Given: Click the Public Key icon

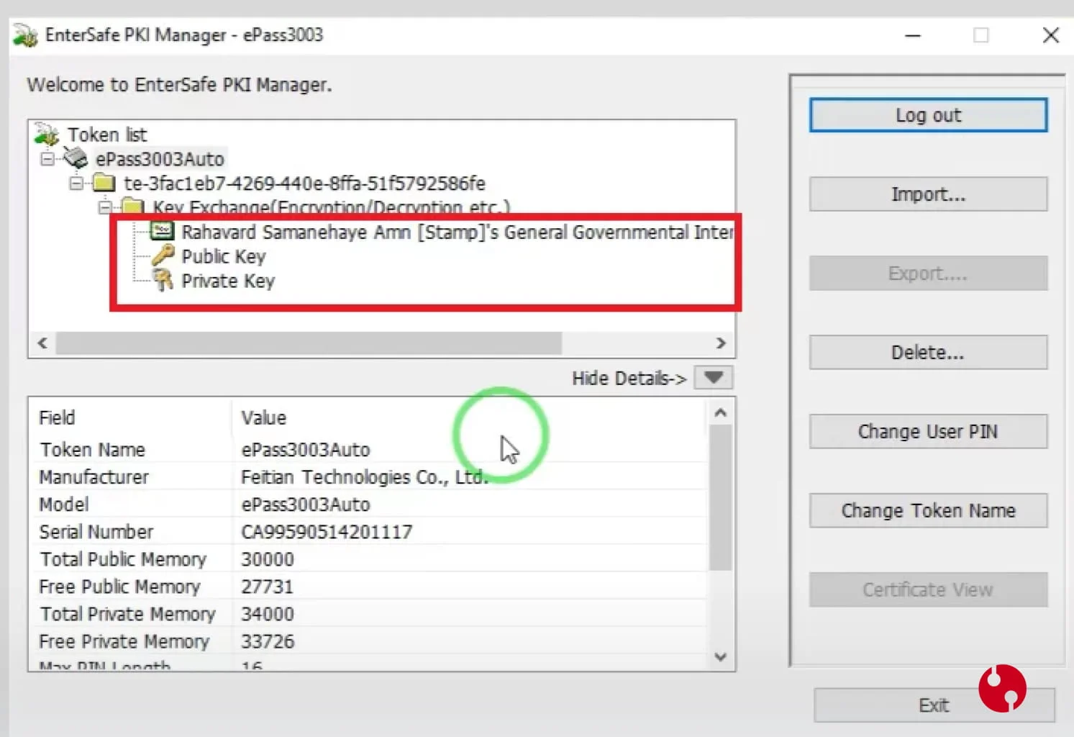Looking at the screenshot, I should click(x=163, y=256).
